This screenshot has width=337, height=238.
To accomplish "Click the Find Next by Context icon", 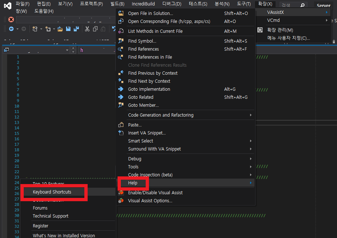I will coord(121,81).
